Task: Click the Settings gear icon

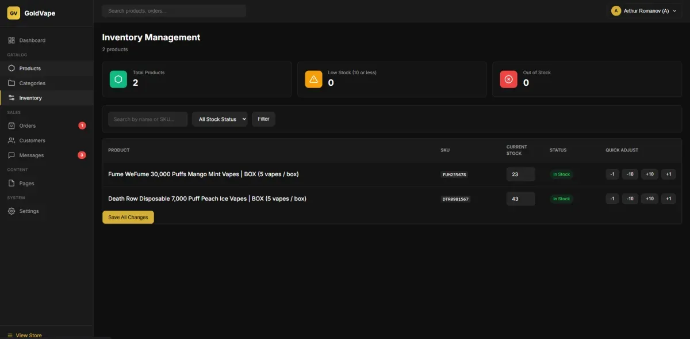Action: [11, 211]
